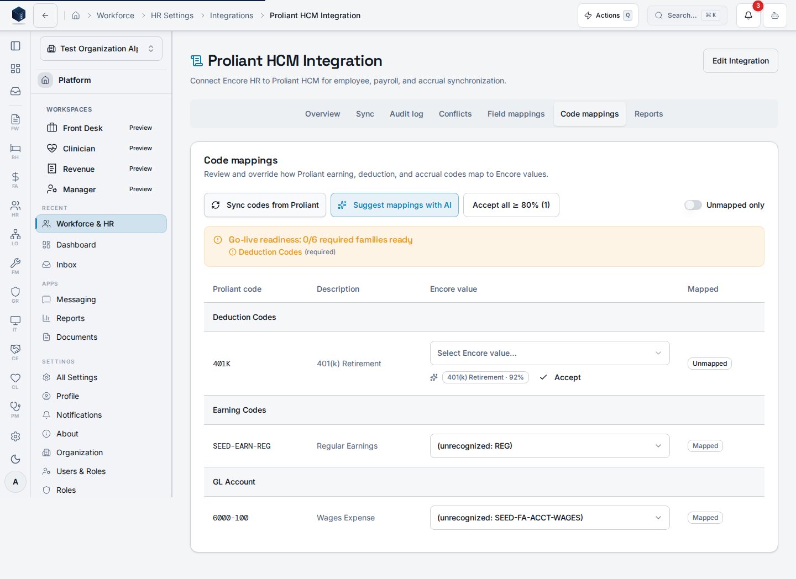Click 401(k) Retirement · 92% suggestion chip
Image resolution: width=796 pixels, height=579 pixels.
click(485, 377)
